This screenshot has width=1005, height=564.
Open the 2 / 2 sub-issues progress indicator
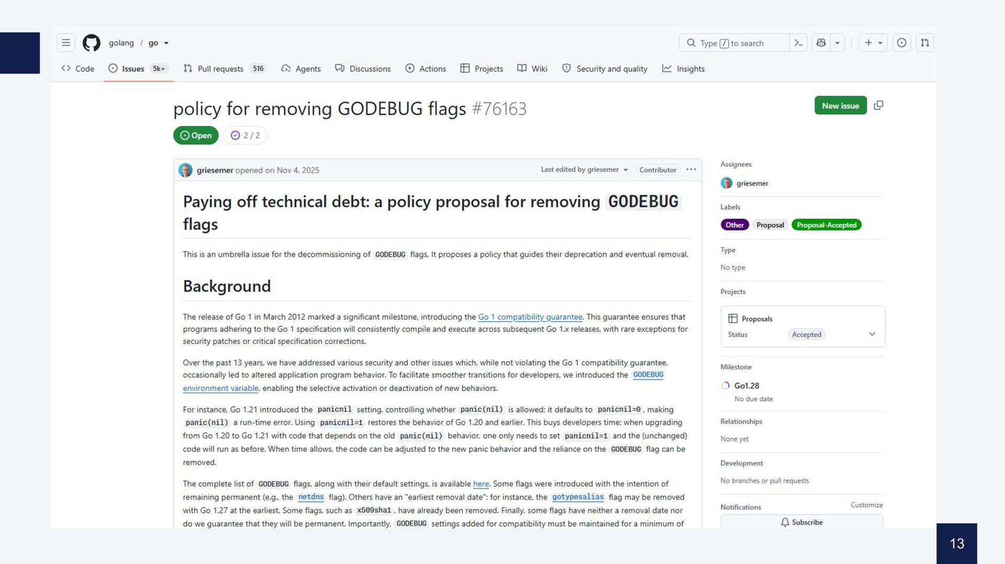245,135
